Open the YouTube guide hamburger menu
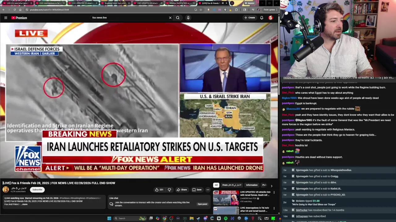Image resolution: width=396 pixels, height=222 pixels. click(x=6, y=18)
